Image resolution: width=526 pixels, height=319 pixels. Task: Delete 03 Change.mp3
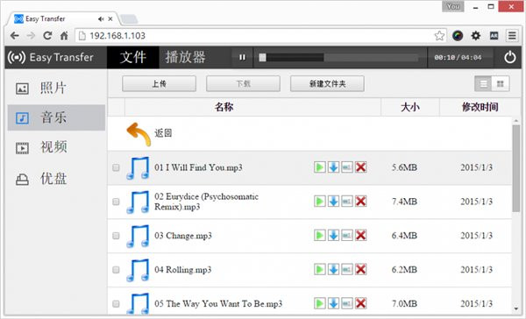tap(360, 235)
